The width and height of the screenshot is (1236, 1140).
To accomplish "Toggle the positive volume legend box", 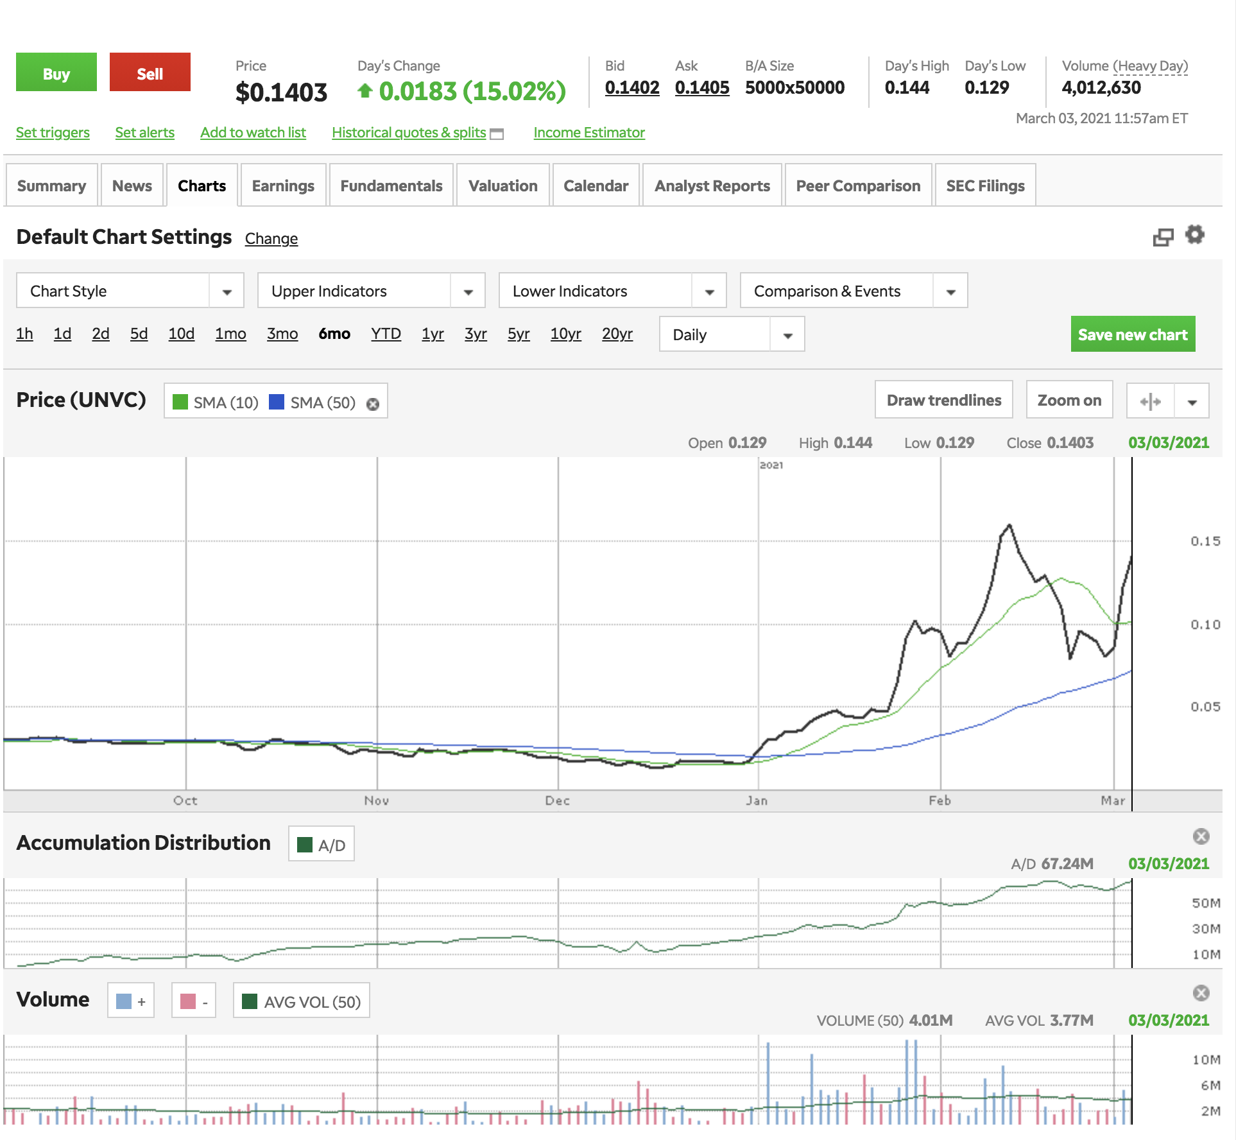I will point(131,1001).
